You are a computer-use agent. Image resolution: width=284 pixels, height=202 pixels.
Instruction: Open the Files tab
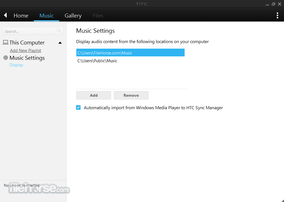98,16
